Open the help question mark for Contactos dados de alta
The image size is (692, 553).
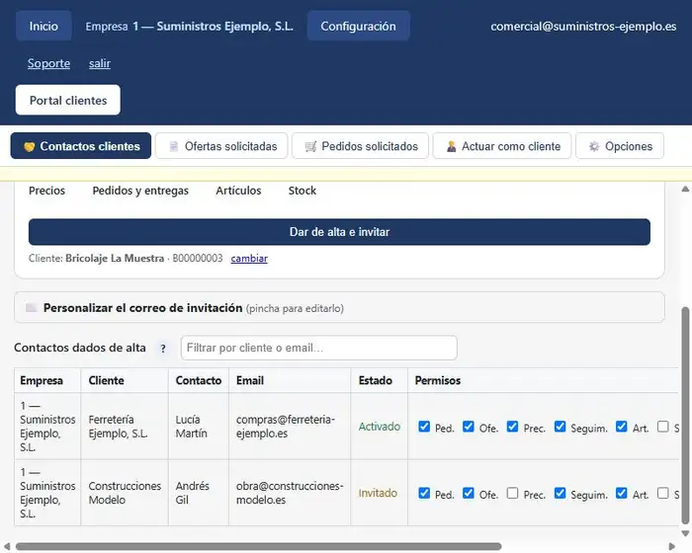(163, 349)
